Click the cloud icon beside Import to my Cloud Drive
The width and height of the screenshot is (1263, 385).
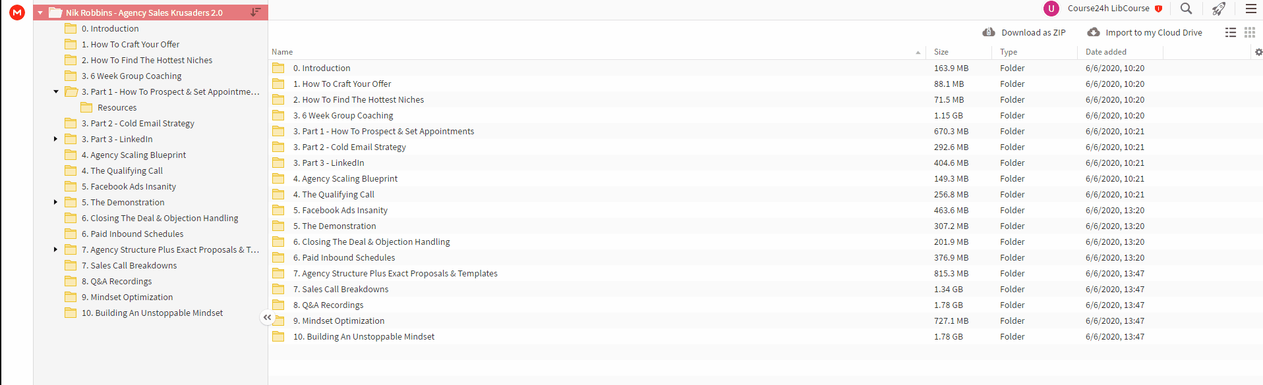click(1093, 32)
